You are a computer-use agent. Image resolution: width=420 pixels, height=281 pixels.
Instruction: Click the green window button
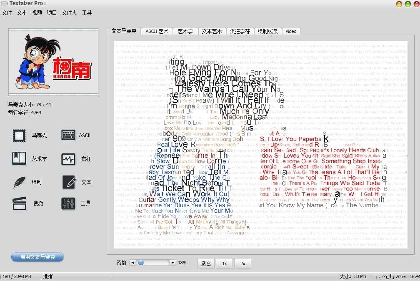[407, 4]
